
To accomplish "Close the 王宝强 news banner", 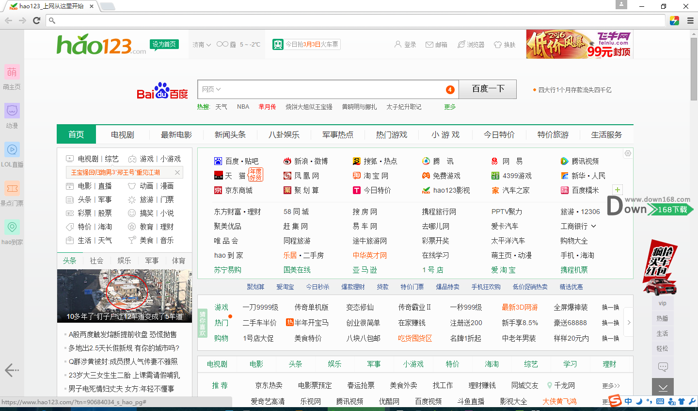I will [177, 172].
